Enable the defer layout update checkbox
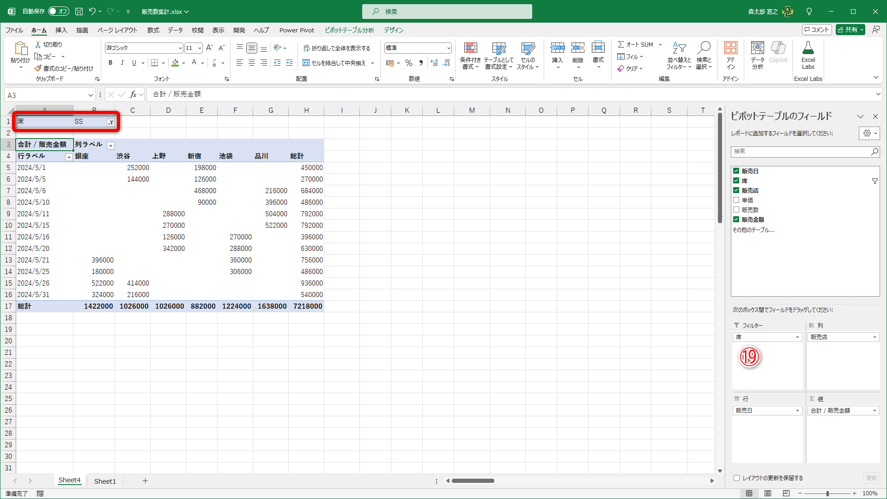The width and height of the screenshot is (887, 499). click(737, 478)
